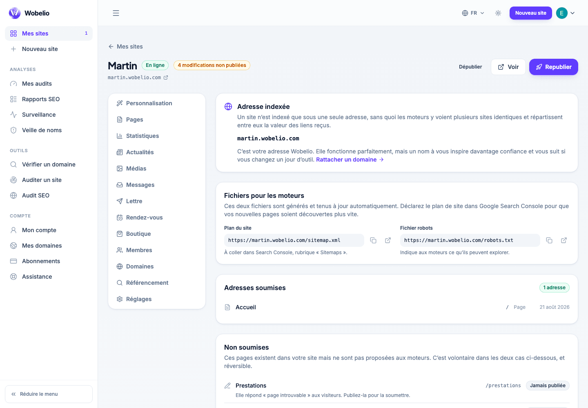Image resolution: width=588 pixels, height=408 pixels.
Task: Click the bold martin.wobelio.com indexed address
Action: click(268, 138)
